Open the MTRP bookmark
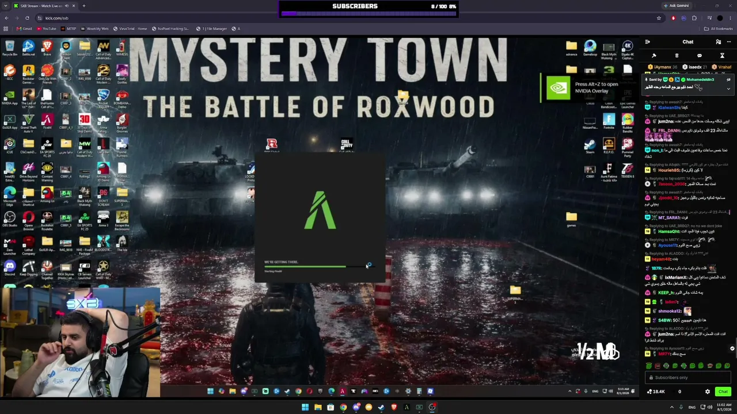 pyautogui.click(x=69, y=29)
